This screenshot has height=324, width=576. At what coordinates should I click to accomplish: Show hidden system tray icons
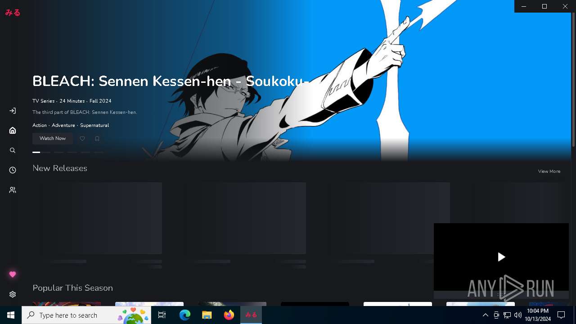point(485,315)
